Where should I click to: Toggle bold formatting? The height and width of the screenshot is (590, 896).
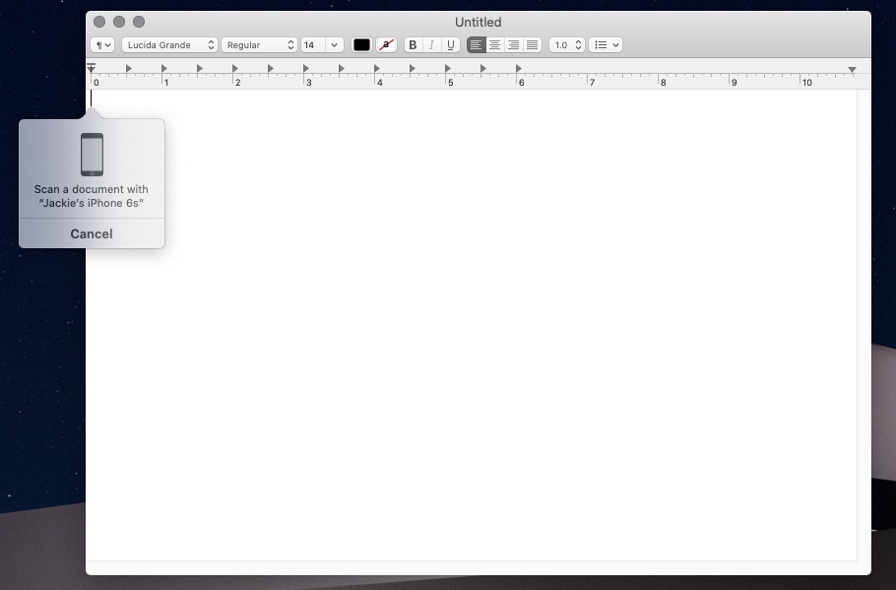tap(413, 45)
